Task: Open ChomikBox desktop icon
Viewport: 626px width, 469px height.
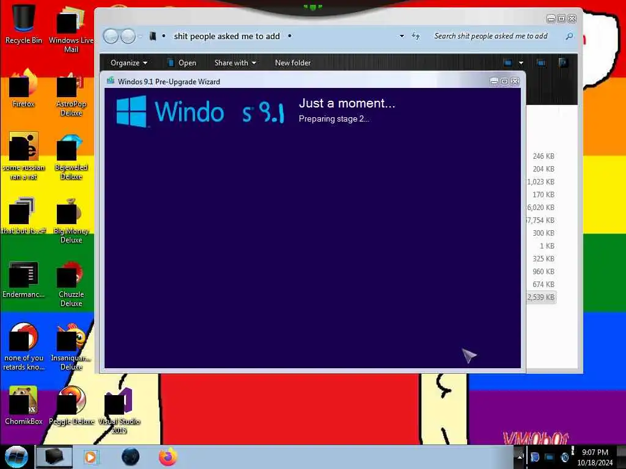Action: [24, 405]
